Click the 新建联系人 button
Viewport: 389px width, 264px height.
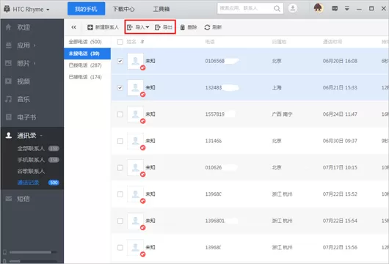103,27
